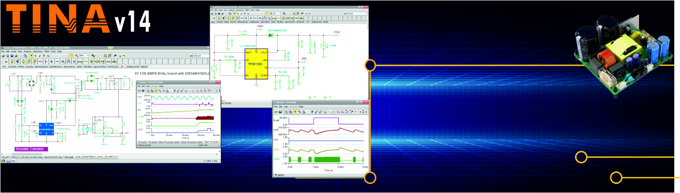Select the pointer tool in the TR result1 diagram window toolbar
This screenshot has height=193, width=680.
pyautogui.click(x=295, y=112)
